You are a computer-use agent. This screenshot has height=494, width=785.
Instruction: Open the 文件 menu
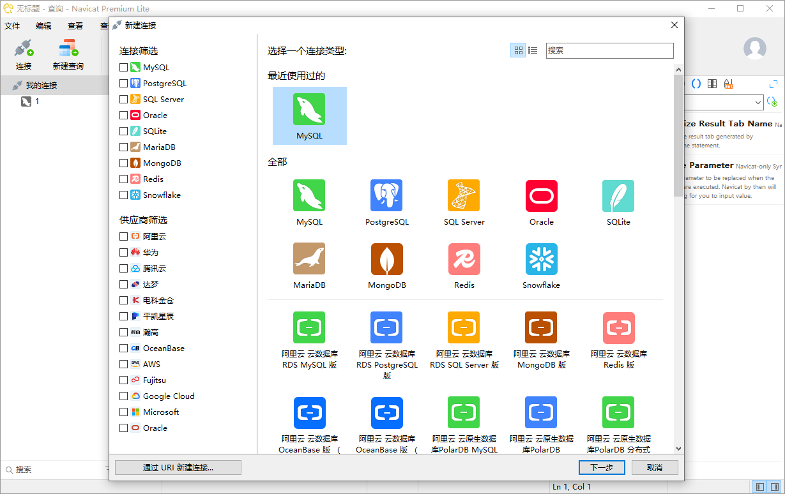pyautogui.click(x=12, y=26)
